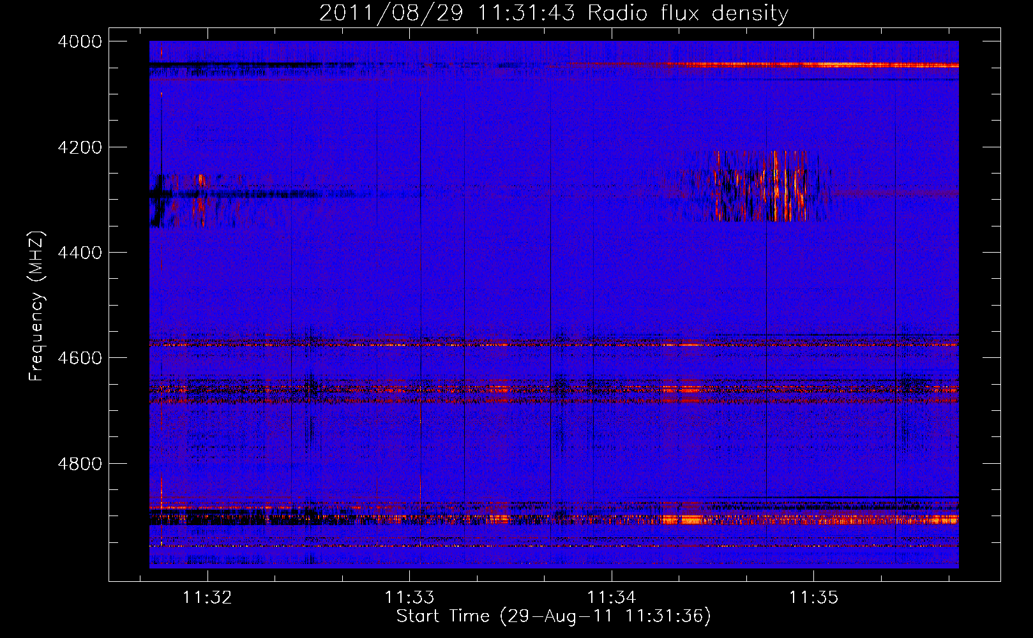Select the 11:35 time tick label
Viewport: 1033px width, 638px height.
[813, 598]
